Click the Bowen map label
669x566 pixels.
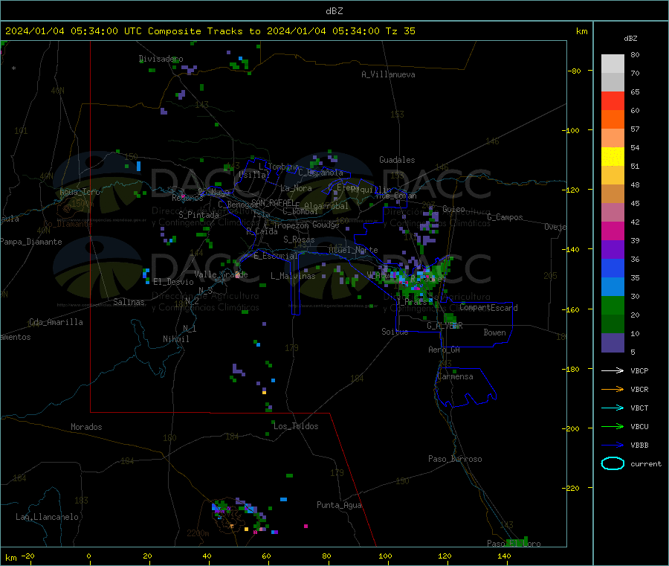click(x=494, y=332)
